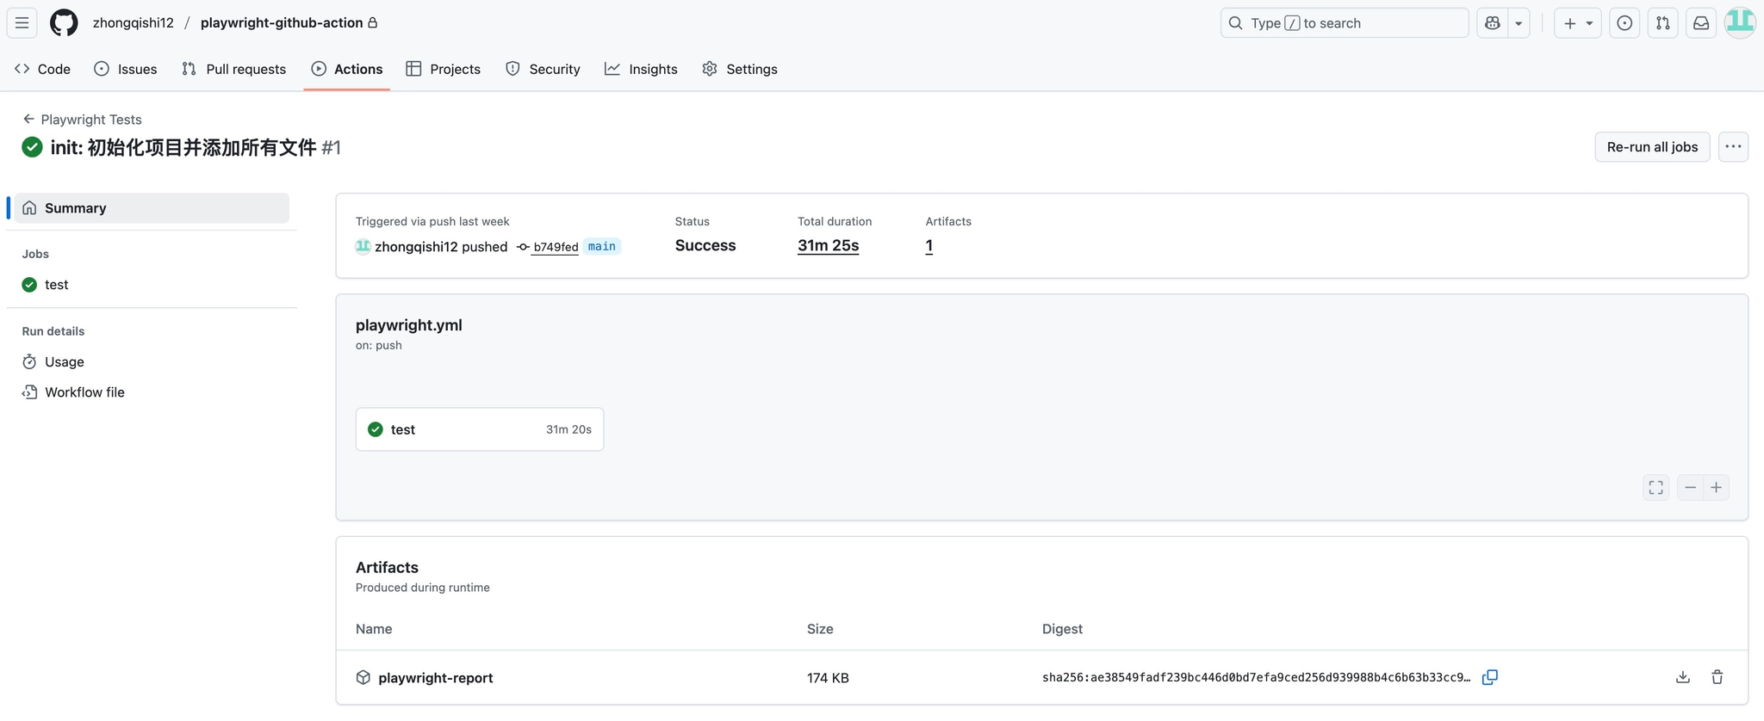Image resolution: width=1764 pixels, height=721 pixels.
Task: Click Re-run all jobs button
Action: tap(1652, 147)
